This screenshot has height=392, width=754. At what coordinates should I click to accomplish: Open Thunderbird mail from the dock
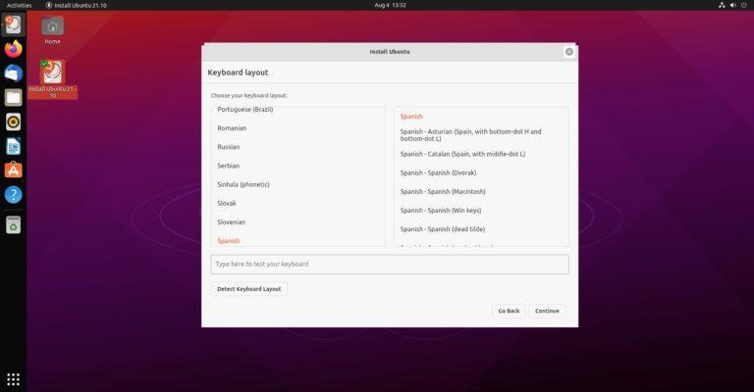(13, 73)
